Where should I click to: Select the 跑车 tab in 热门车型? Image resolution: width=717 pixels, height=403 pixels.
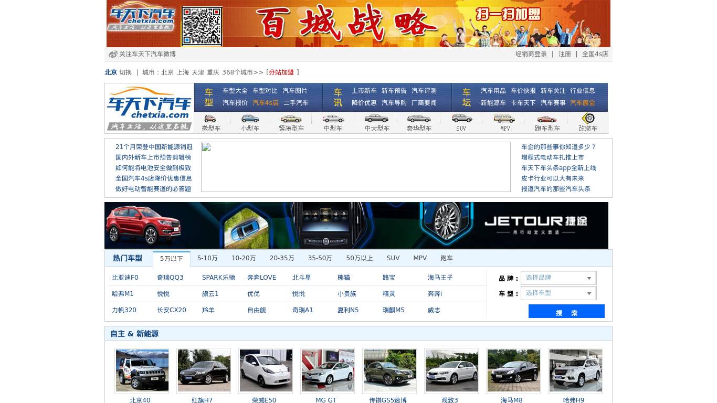coord(447,258)
